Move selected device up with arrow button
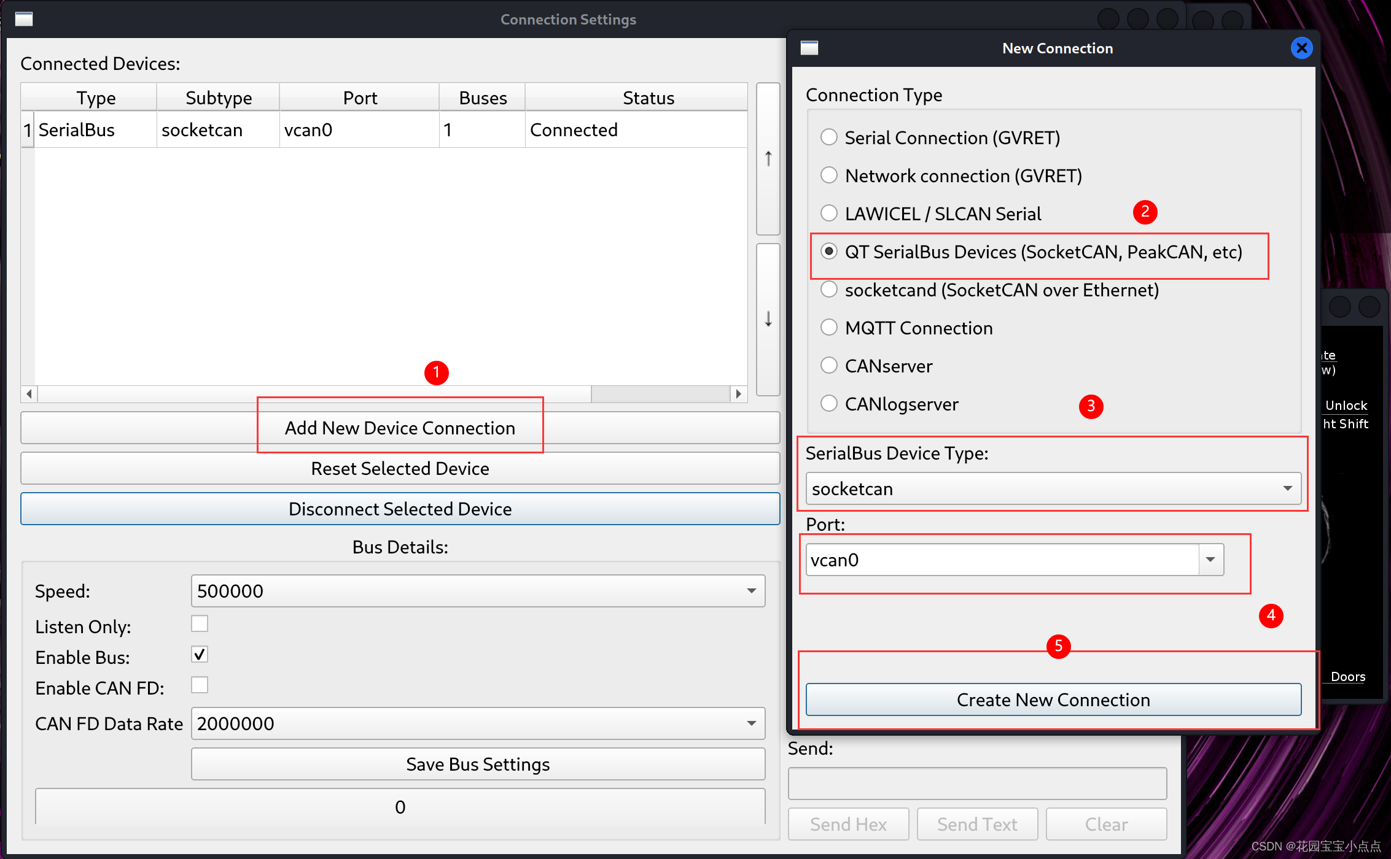 (768, 159)
